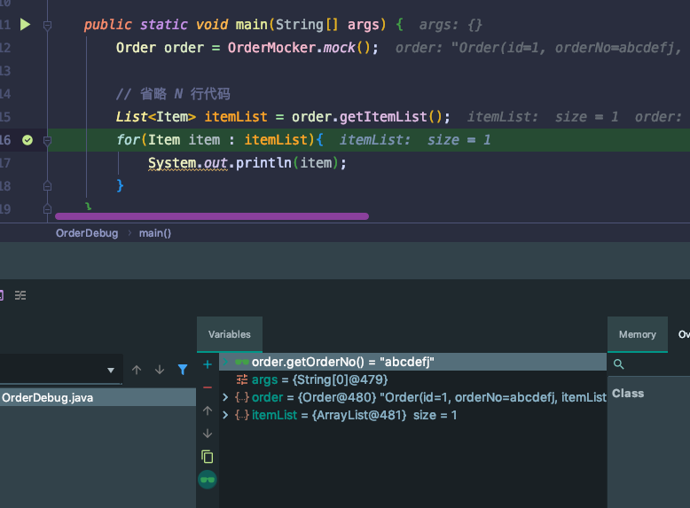Add a new watch with plus icon
The width and height of the screenshot is (690, 508).
[208, 364]
